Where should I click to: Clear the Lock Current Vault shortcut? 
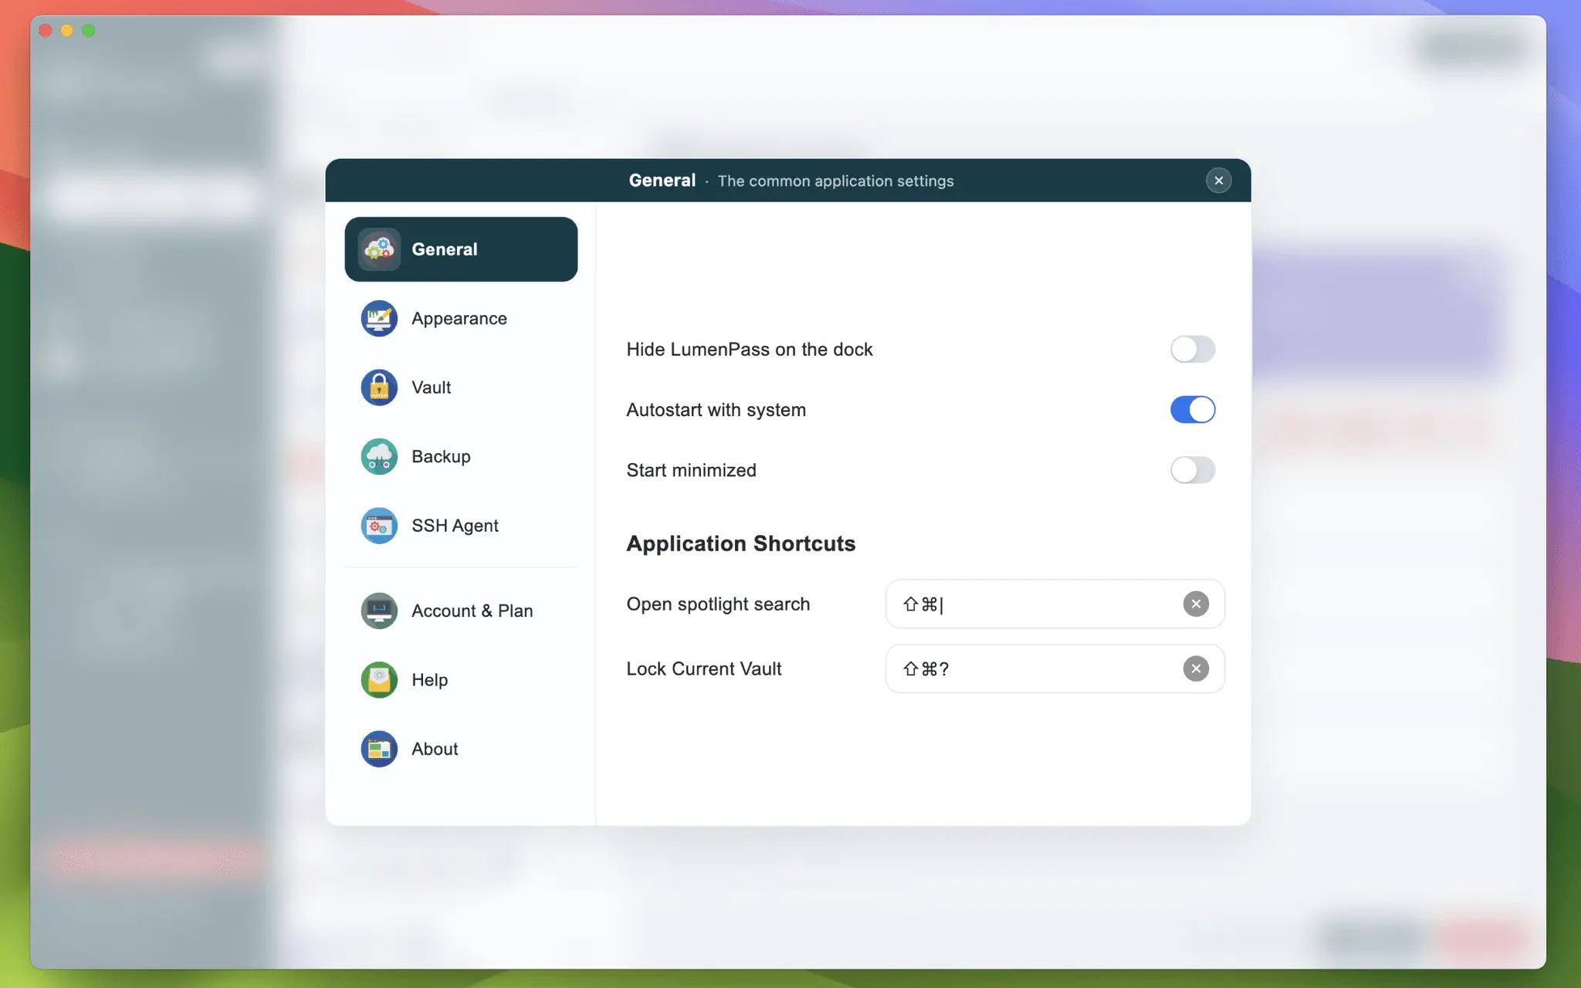pos(1196,668)
